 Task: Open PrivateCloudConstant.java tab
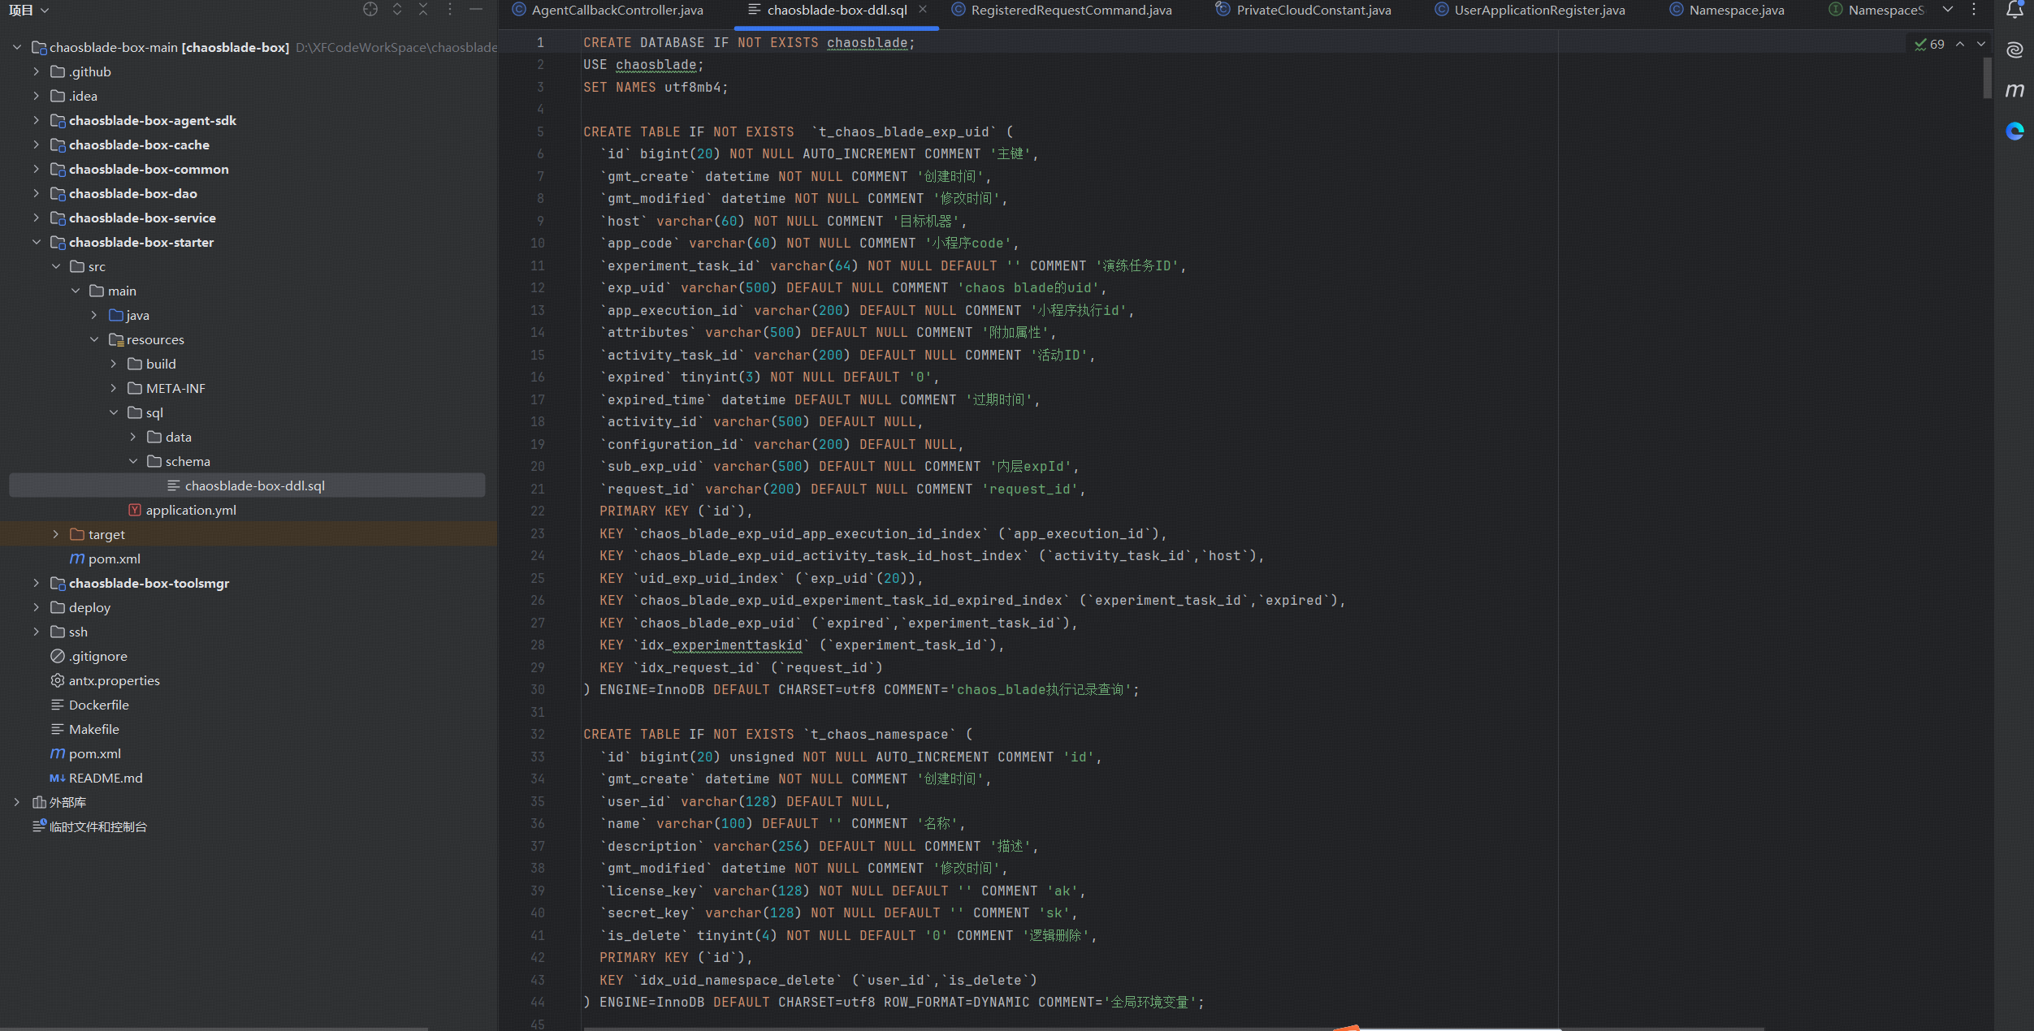pos(1304,10)
